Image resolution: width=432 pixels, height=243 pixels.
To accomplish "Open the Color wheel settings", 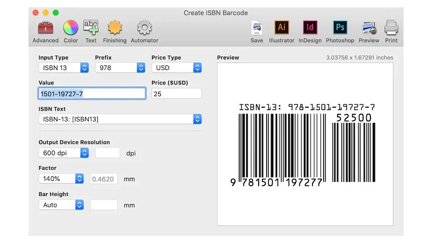I will click(x=71, y=31).
